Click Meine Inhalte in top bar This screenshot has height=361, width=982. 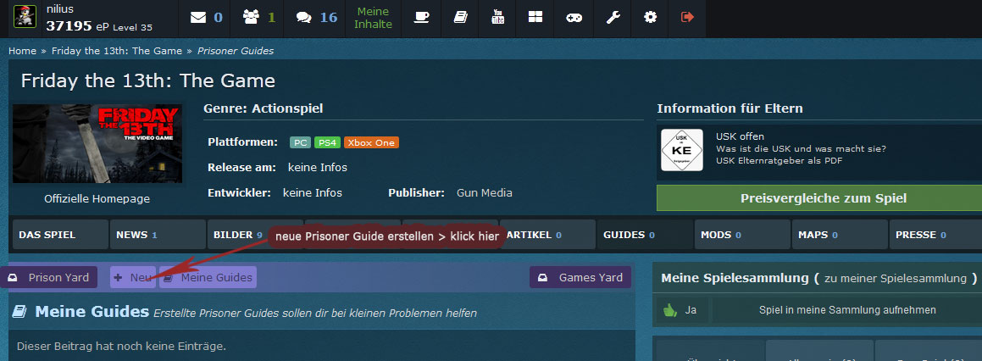click(374, 18)
